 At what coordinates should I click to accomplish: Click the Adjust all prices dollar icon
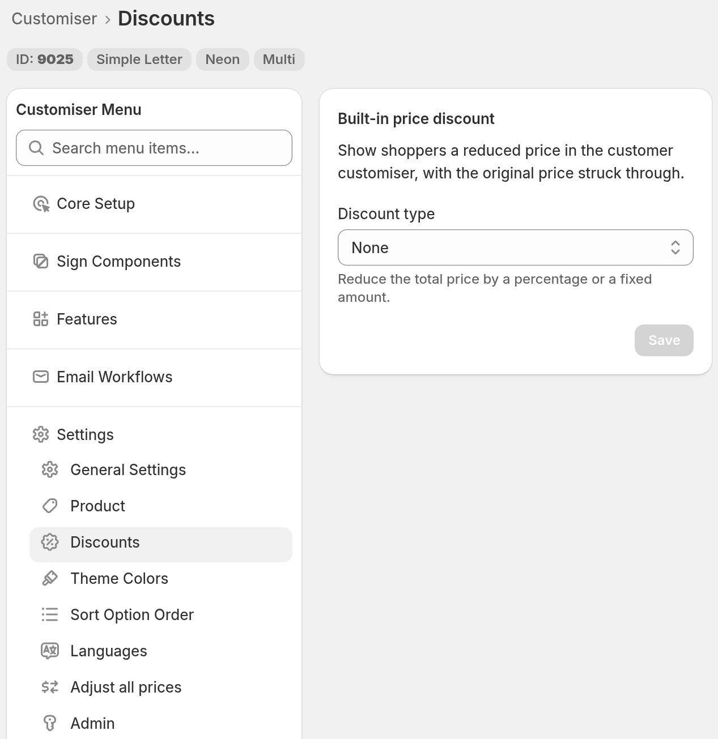[x=50, y=687]
